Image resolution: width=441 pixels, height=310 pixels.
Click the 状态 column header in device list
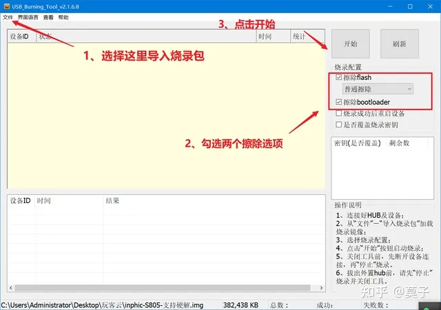44,36
